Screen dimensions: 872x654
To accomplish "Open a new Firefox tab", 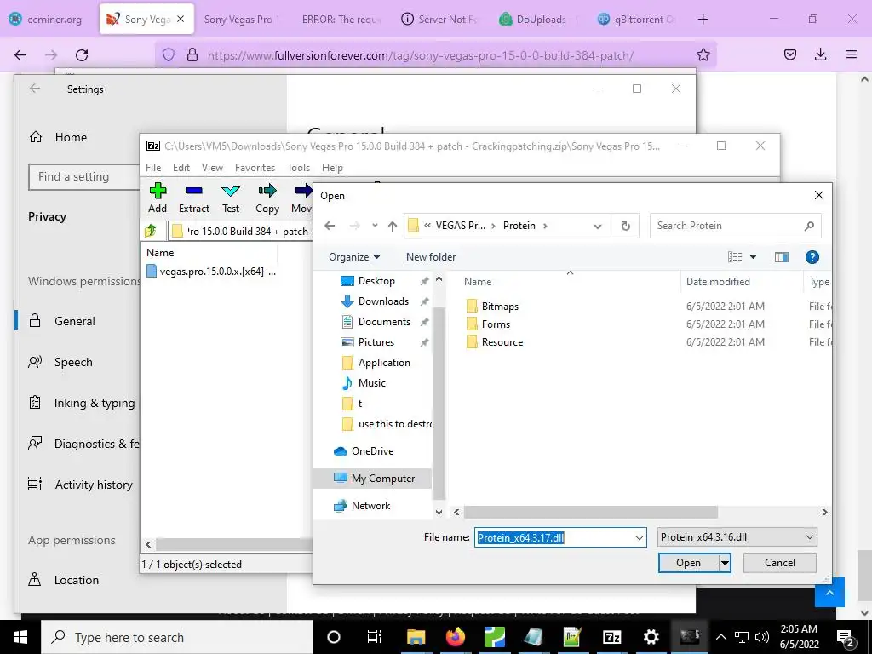I will pyautogui.click(x=703, y=20).
